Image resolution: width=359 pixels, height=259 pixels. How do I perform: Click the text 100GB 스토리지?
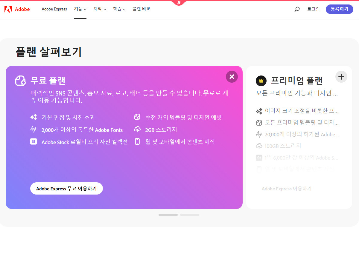click(x=283, y=146)
